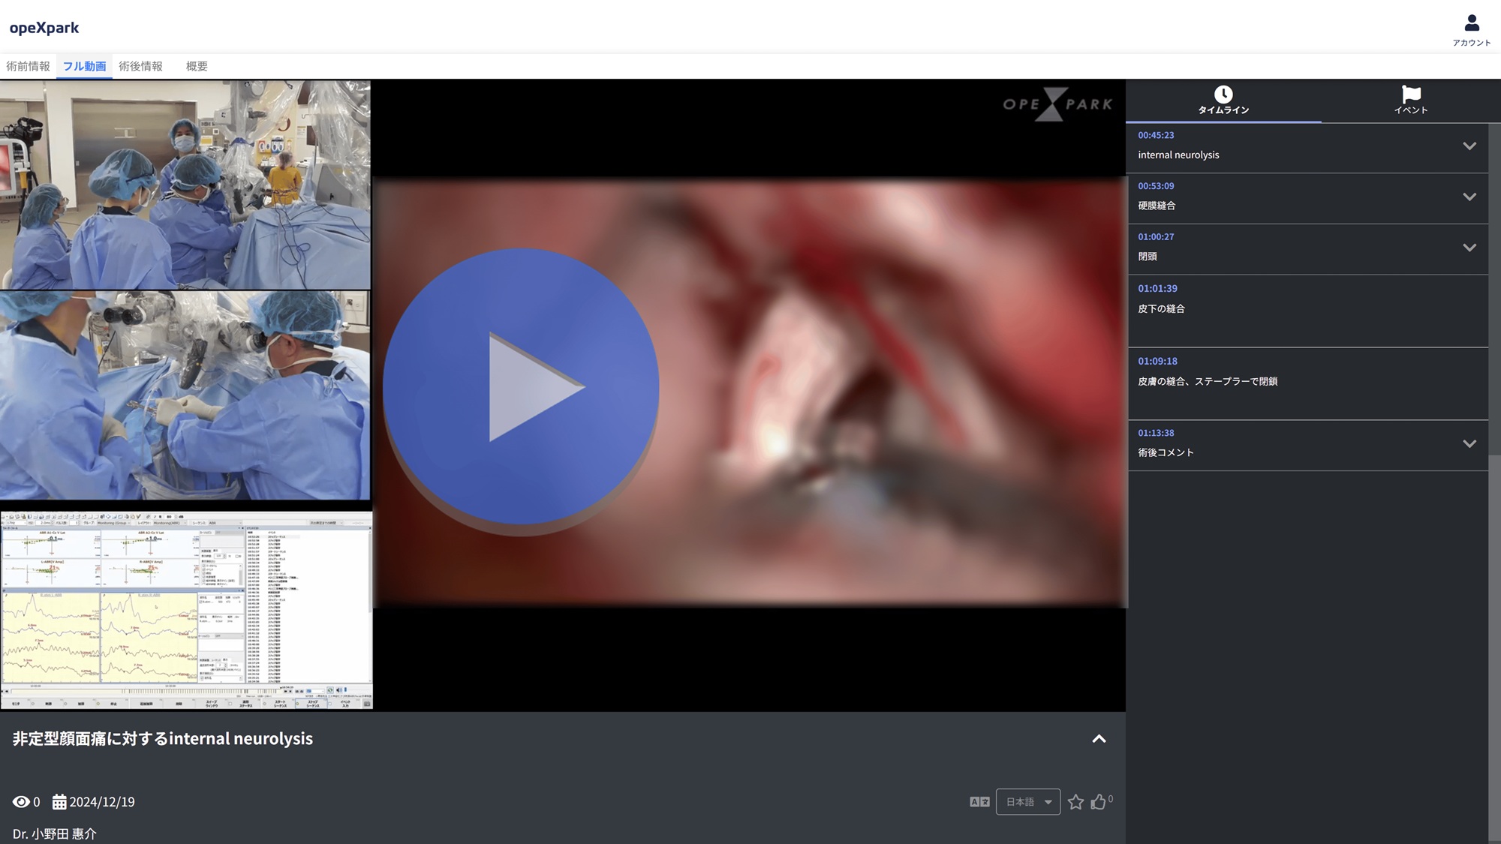
Task: Click the video title internal neurolysis
Action: point(163,739)
